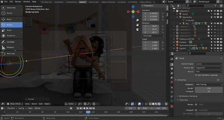Hide Camera object via eye icon
This screenshot has height=120, width=224.
[x=215, y=42]
